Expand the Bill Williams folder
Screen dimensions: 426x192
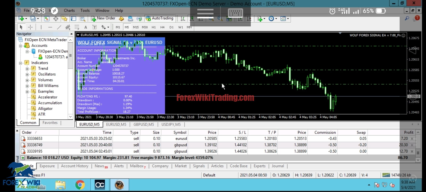coord(27,86)
